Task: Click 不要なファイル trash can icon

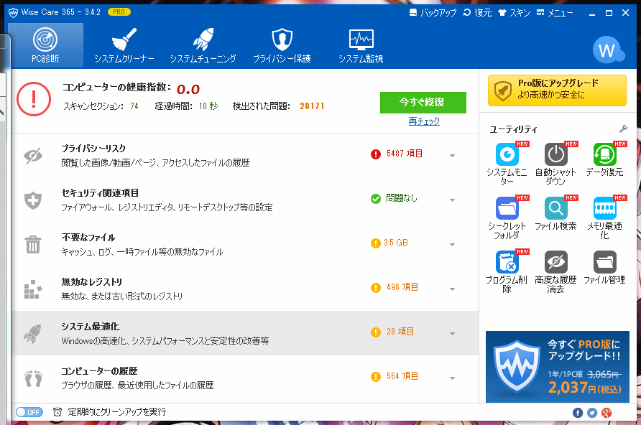Action: [x=33, y=245]
